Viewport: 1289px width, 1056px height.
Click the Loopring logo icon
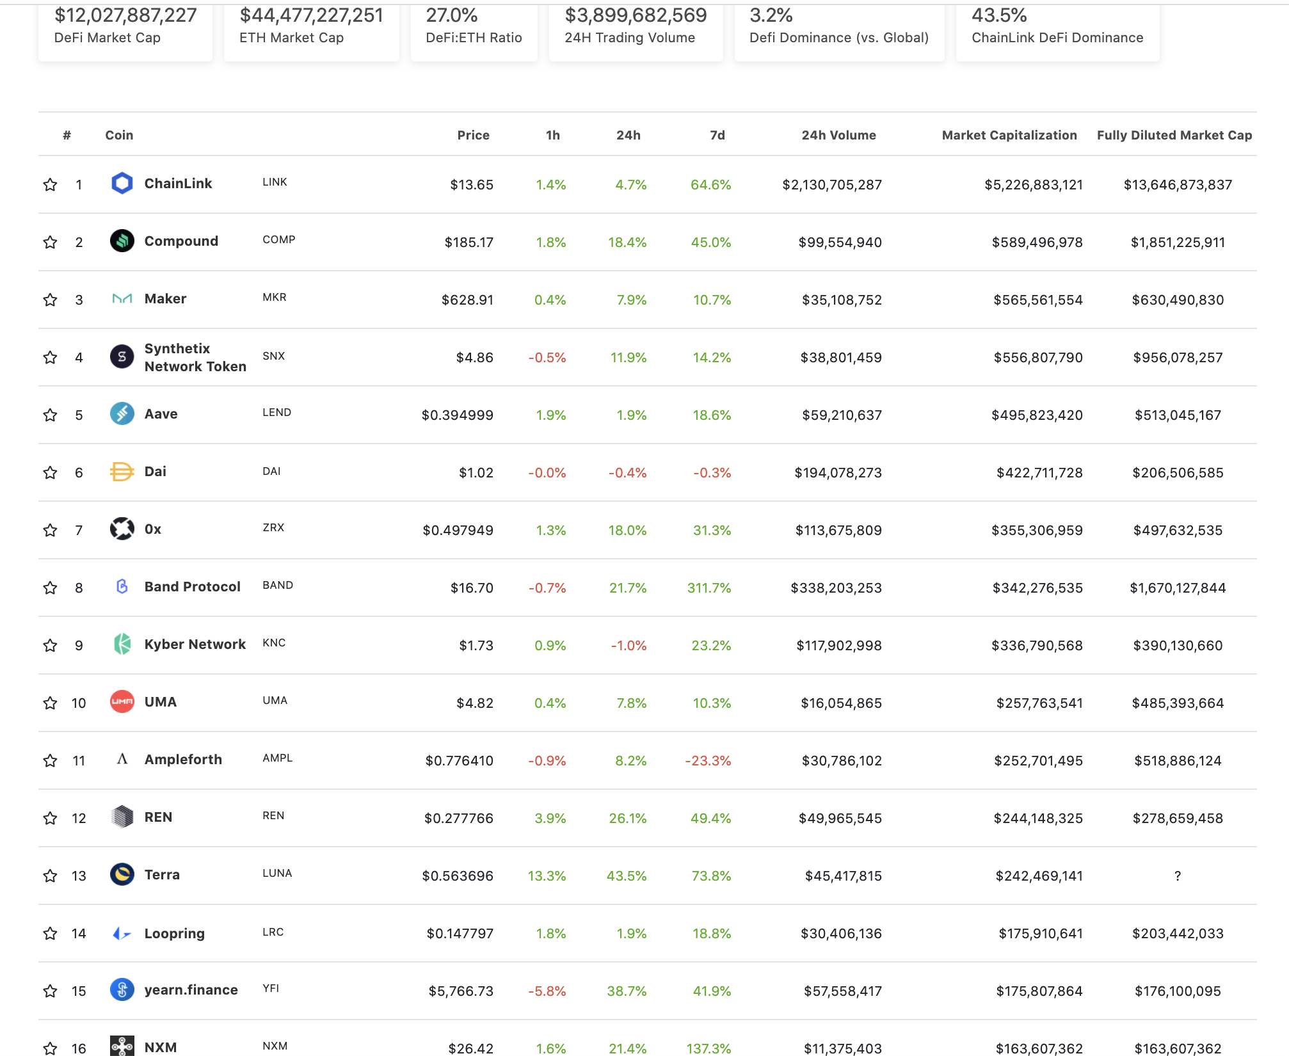122,934
